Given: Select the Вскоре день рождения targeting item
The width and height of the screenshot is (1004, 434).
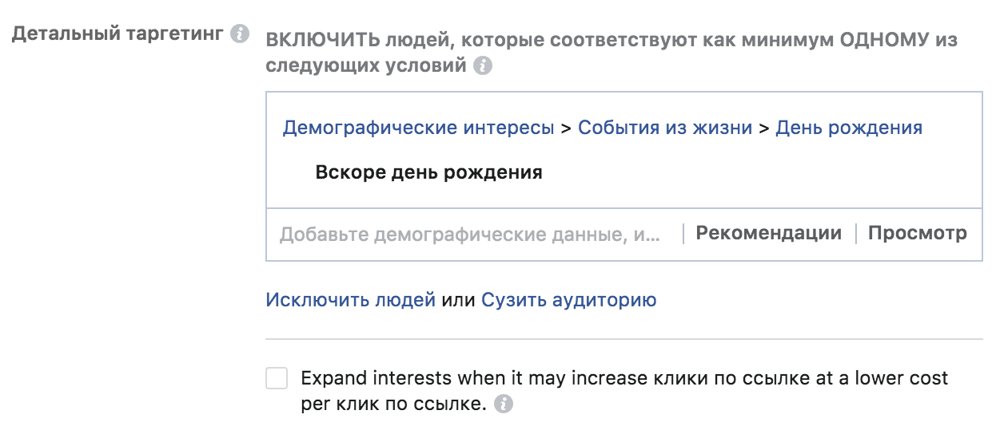Looking at the screenshot, I should click(x=429, y=172).
